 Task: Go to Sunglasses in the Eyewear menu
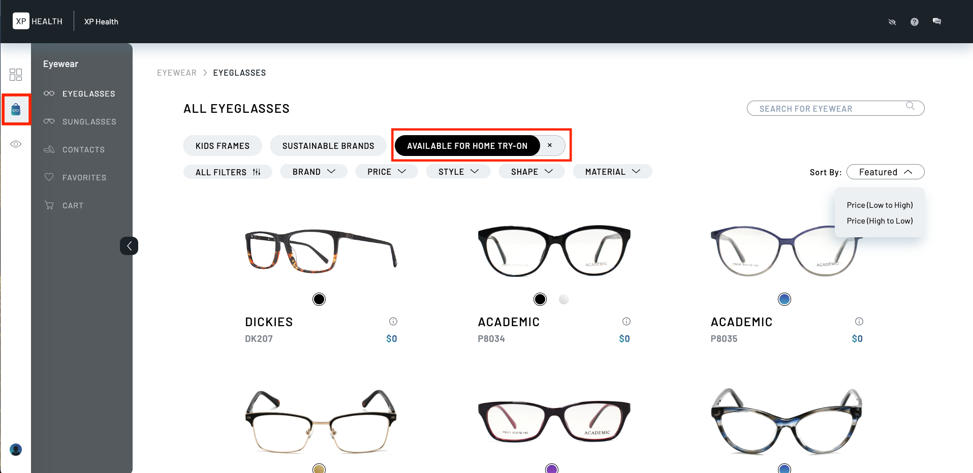click(89, 122)
